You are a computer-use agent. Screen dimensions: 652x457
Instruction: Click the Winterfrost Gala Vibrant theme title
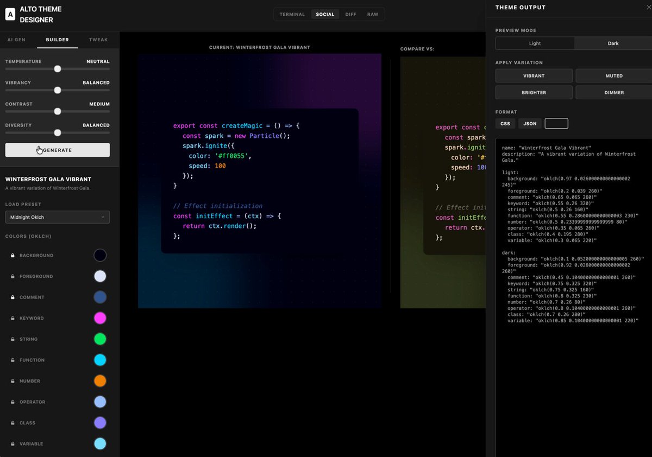[48, 179]
